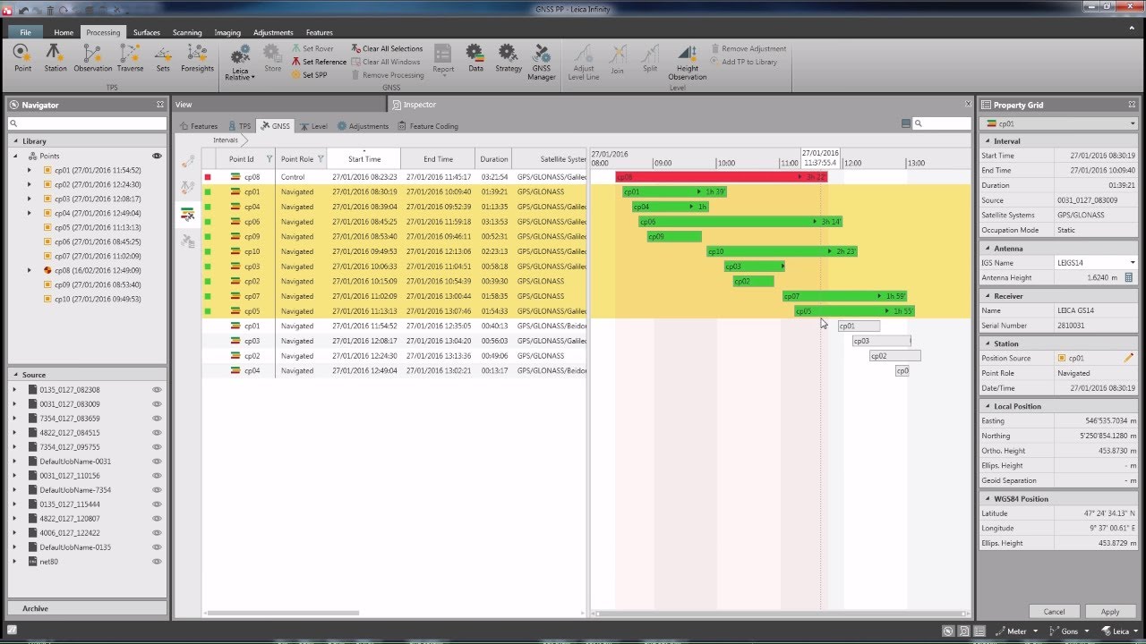
Task: Switch to the TPS inspector tab
Action: tap(239, 126)
